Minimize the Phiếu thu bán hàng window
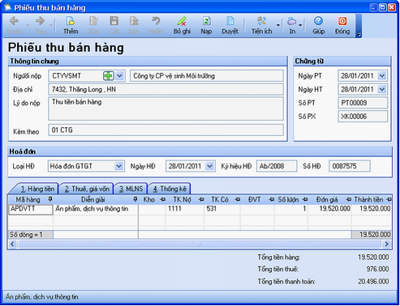This screenshot has width=400, height=306. pyautogui.click(x=373, y=7)
